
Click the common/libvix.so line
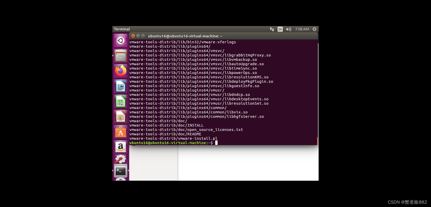coord(188,112)
